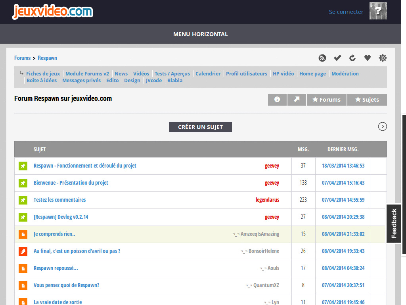The width and height of the screenshot is (406, 305).
Task: Open the Home page sub-forum
Action: point(312,73)
